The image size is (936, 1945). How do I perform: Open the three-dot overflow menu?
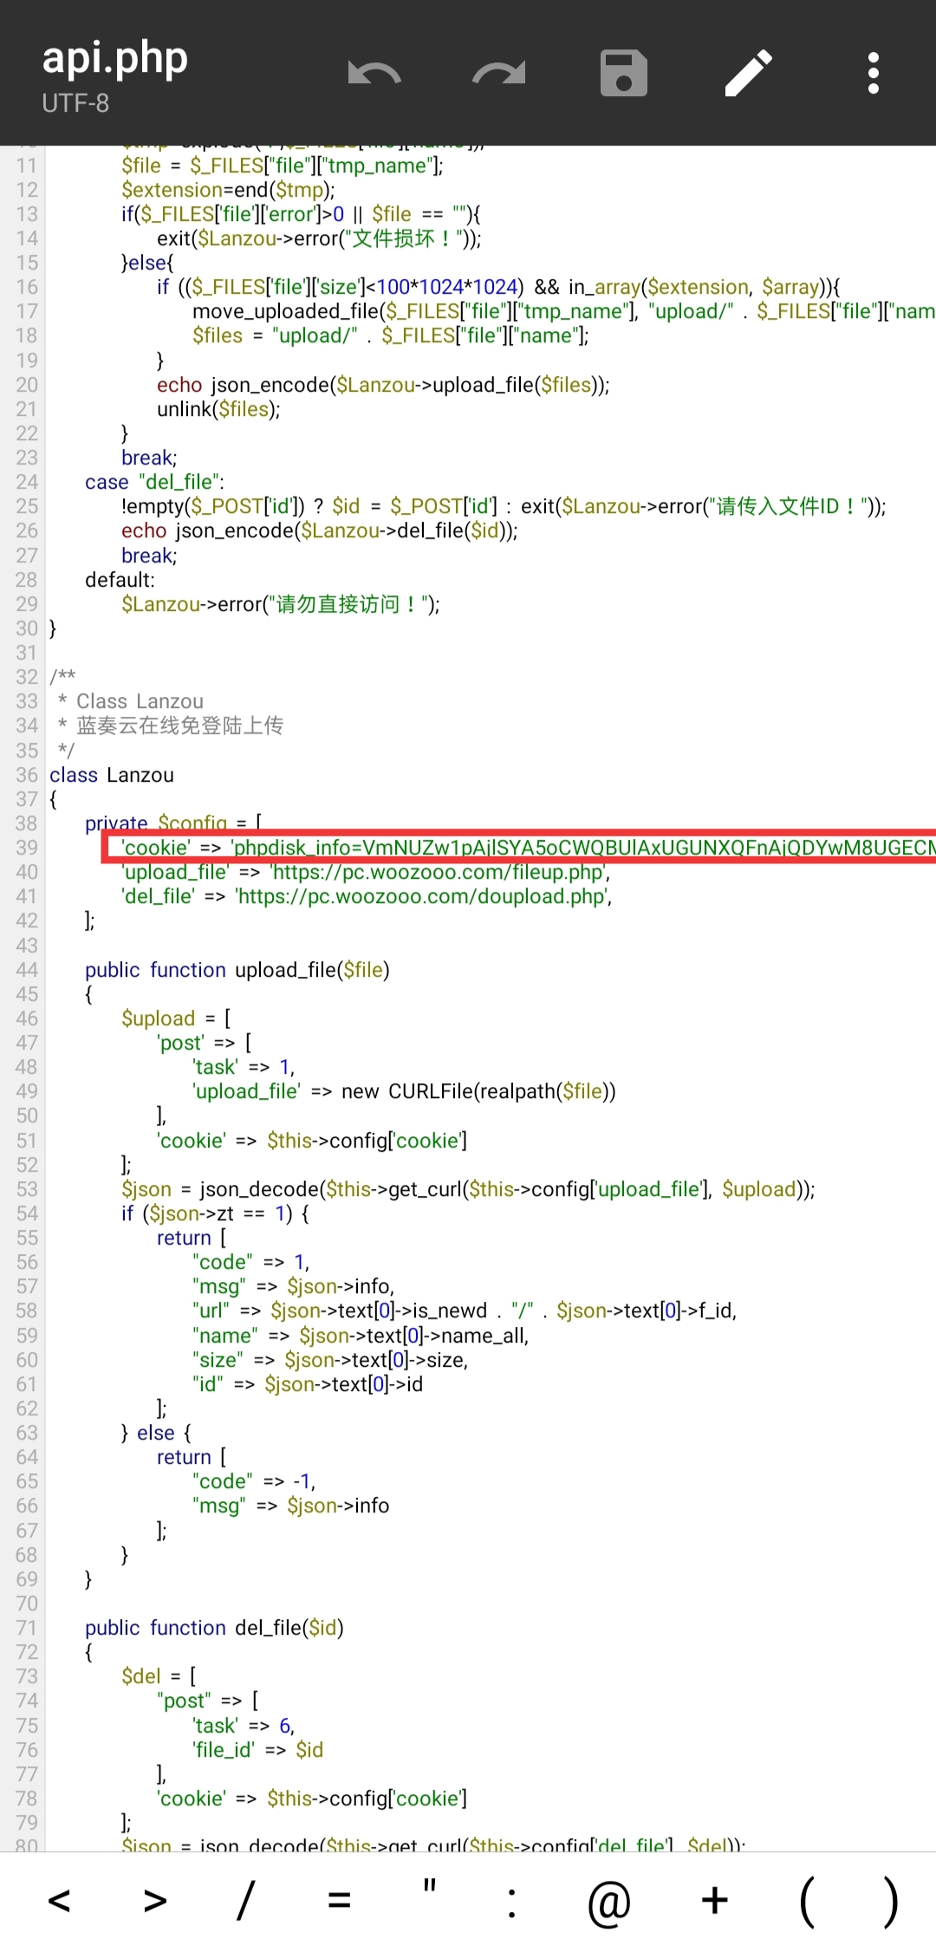point(874,74)
